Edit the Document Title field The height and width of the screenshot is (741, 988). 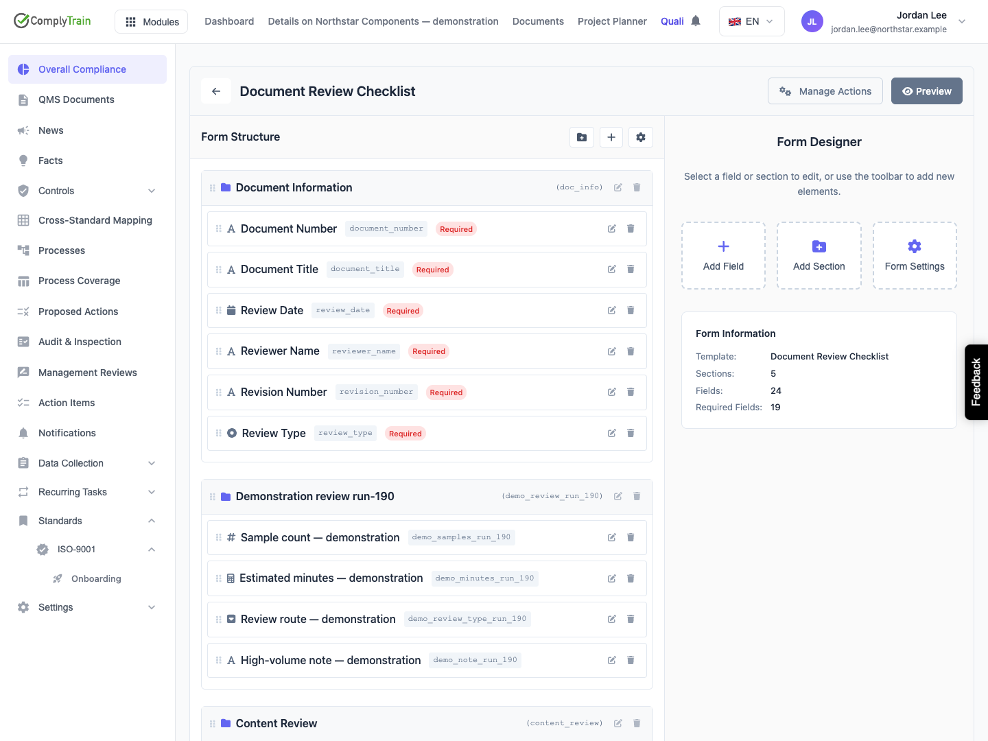pyautogui.click(x=612, y=269)
